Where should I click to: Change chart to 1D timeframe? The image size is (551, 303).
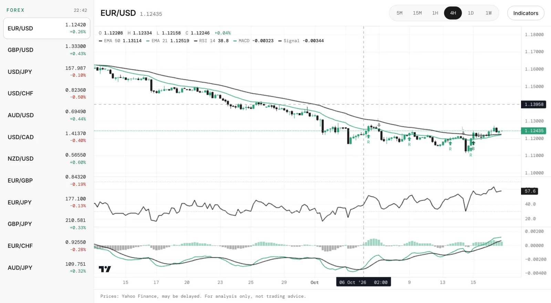coord(471,13)
